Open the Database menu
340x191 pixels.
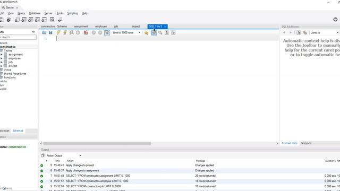pos(35,13)
